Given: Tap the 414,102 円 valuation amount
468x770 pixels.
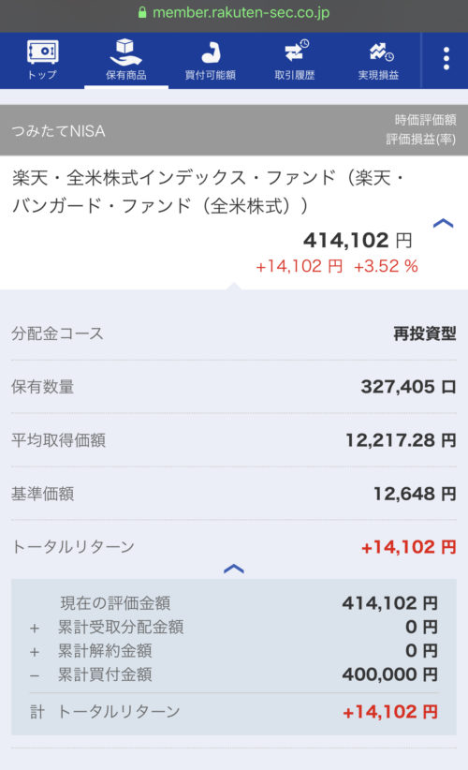Looking at the screenshot, I should pyautogui.click(x=358, y=240).
